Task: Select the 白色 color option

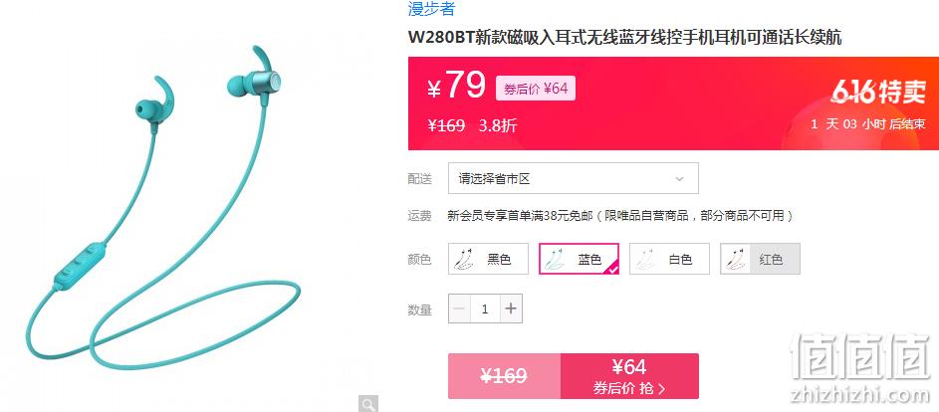Action: [669, 259]
